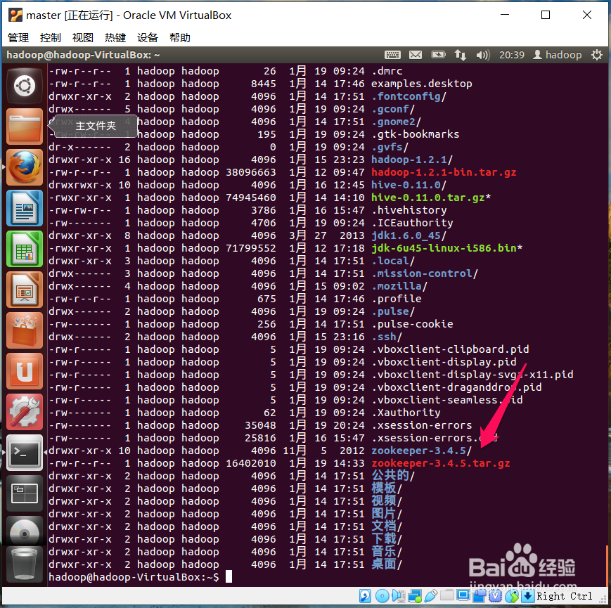The width and height of the screenshot is (611, 608).
Task: Open the Workspace Switcher launcher icon
Action: [25, 493]
